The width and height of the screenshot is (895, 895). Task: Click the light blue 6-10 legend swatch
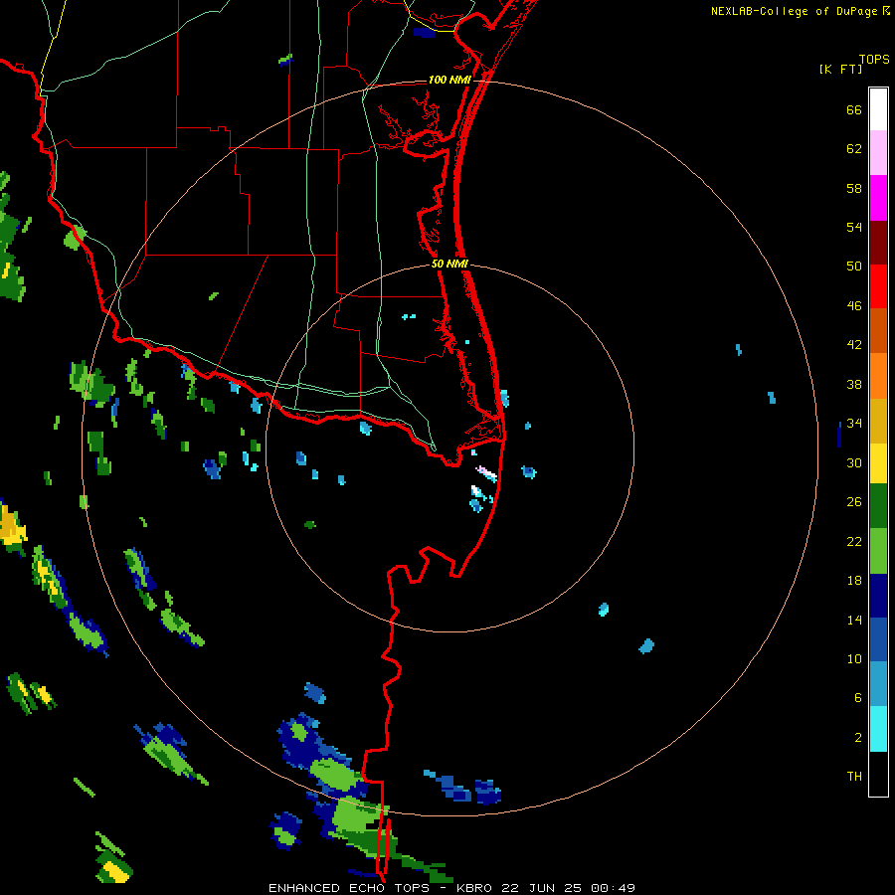tap(878, 684)
